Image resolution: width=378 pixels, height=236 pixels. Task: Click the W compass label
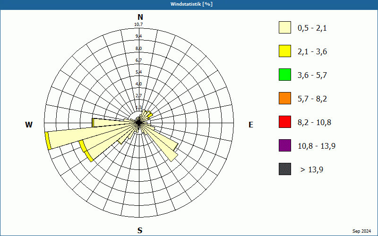click(x=29, y=125)
